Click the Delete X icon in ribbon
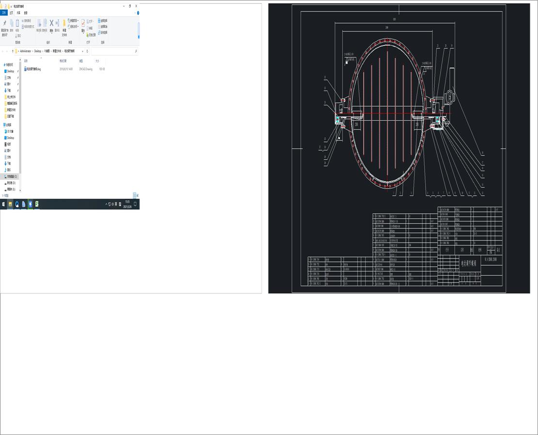This screenshot has height=435, width=538. tap(51, 23)
